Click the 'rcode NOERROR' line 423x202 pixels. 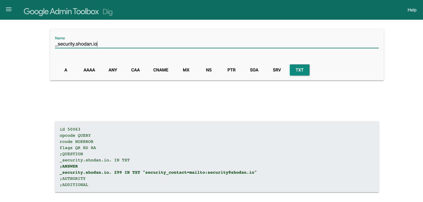click(76, 142)
